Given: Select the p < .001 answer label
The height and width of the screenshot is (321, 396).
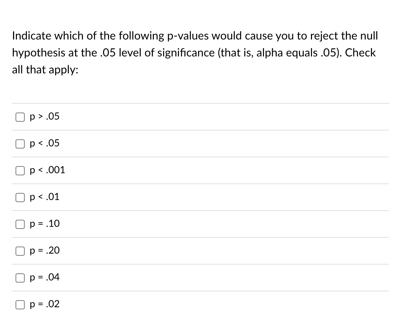Looking at the screenshot, I should tap(47, 170).
